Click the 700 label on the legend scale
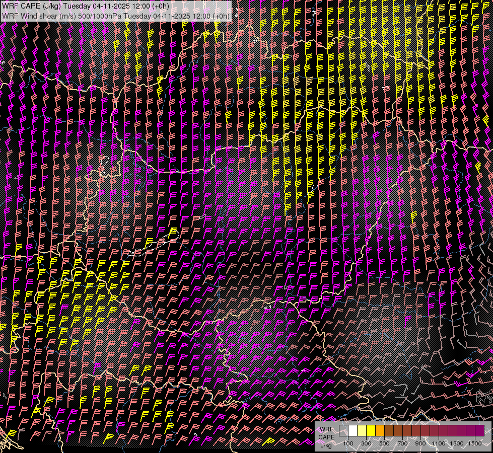Image resolution: width=493 pixels, height=453 pixels. pyautogui.click(x=402, y=443)
